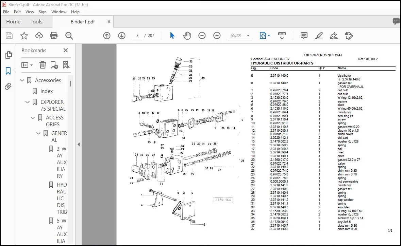Screen dimensions: 401x246
Task: Open the HYDRAULIC DISTRIB bookmark
Action: tap(62, 198)
